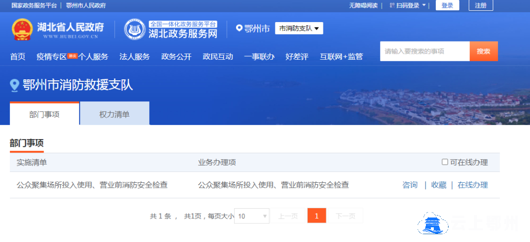Click the 鄂州市 city name text
Image resolution: width=530 pixels, height=242 pixels.
click(x=257, y=29)
